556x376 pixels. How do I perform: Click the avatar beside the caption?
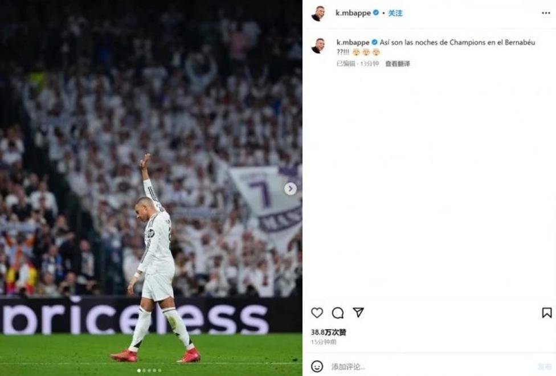pos(318,46)
